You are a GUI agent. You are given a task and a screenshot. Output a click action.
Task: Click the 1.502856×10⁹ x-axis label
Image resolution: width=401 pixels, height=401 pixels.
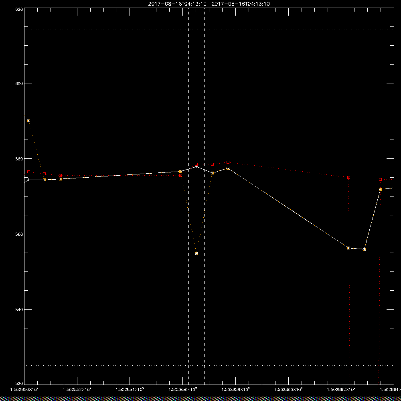(x=183, y=389)
